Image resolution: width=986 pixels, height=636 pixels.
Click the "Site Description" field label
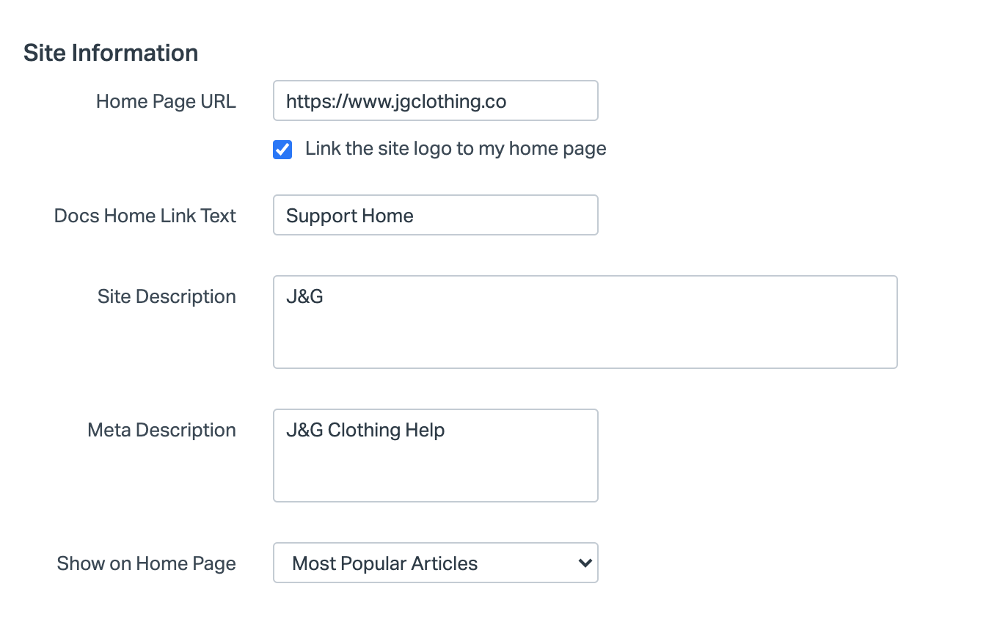(x=167, y=296)
